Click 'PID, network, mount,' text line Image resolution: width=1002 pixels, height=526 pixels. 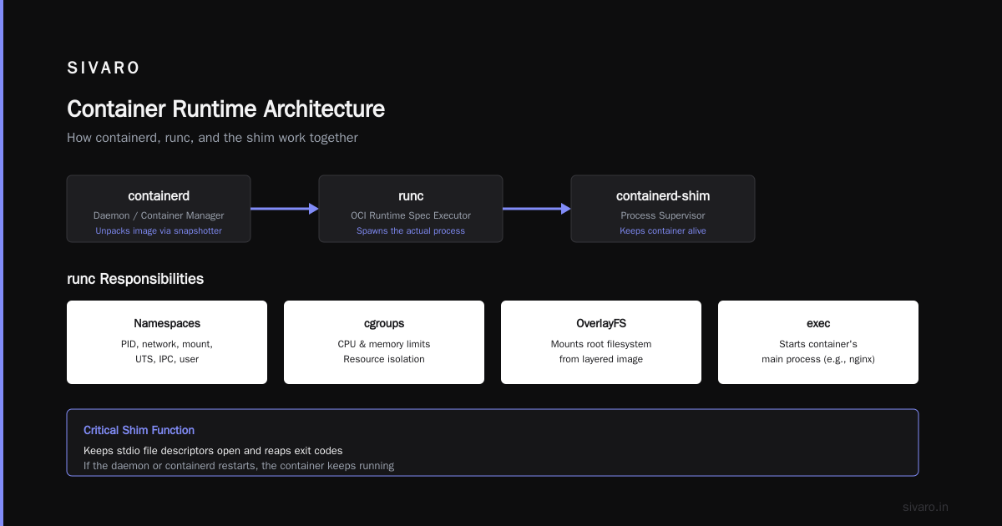(x=167, y=344)
